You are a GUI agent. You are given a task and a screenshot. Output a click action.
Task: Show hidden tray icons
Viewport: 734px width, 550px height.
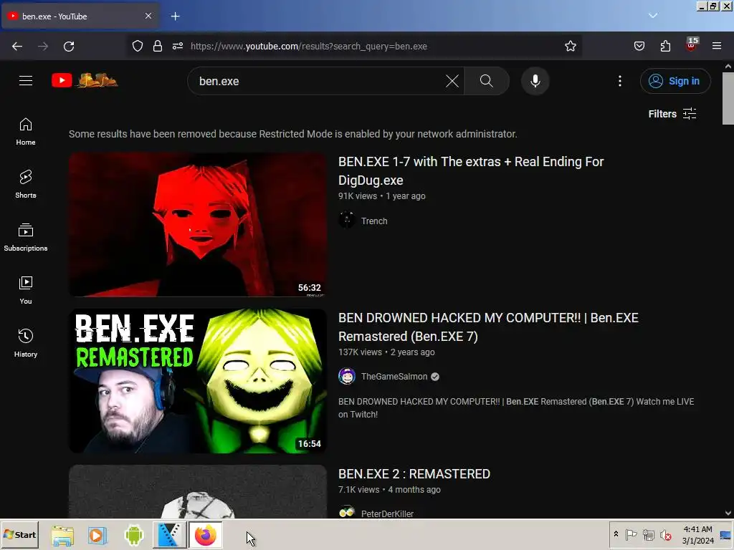pyautogui.click(x=616, y=534)
